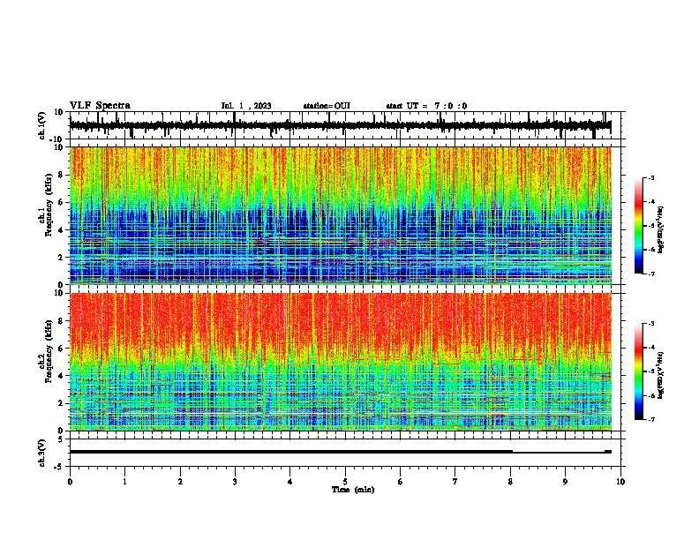Click the "station=OUI" header label
Viewport: 699px width, 540px height.
327,106
